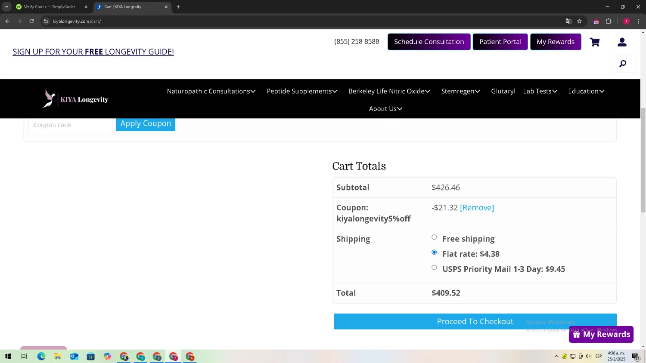Open Task View in the taskbar
Viewport: 646px width, 363px height.
24,356
